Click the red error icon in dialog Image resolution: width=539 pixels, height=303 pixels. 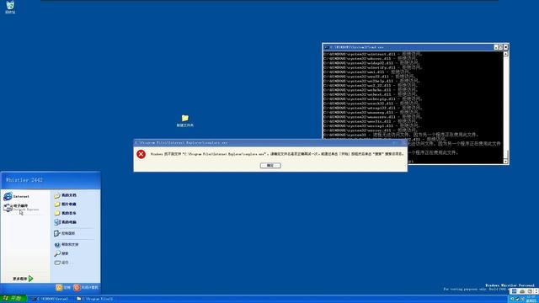(141, 154)
